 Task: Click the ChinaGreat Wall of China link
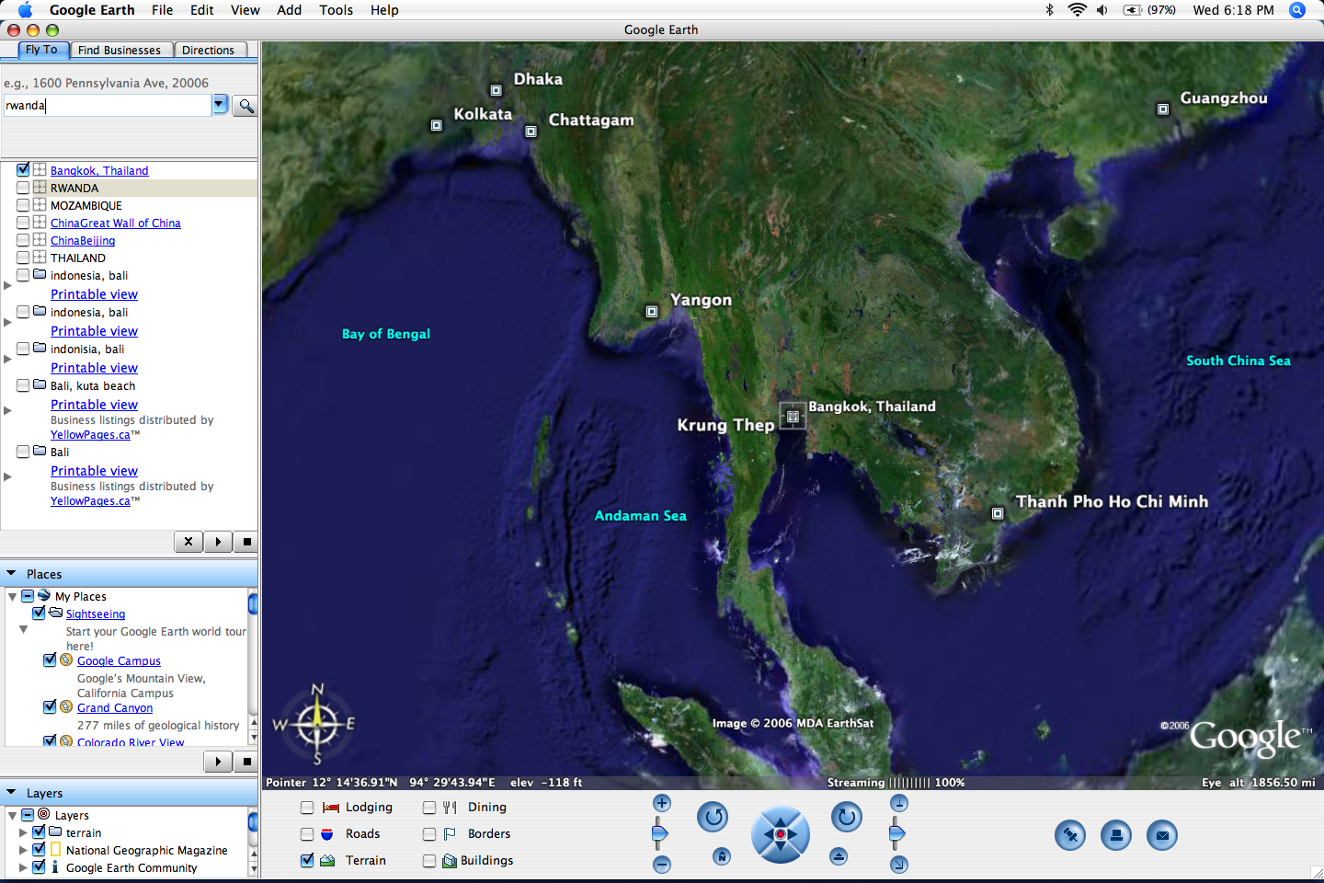pos(116,224)
